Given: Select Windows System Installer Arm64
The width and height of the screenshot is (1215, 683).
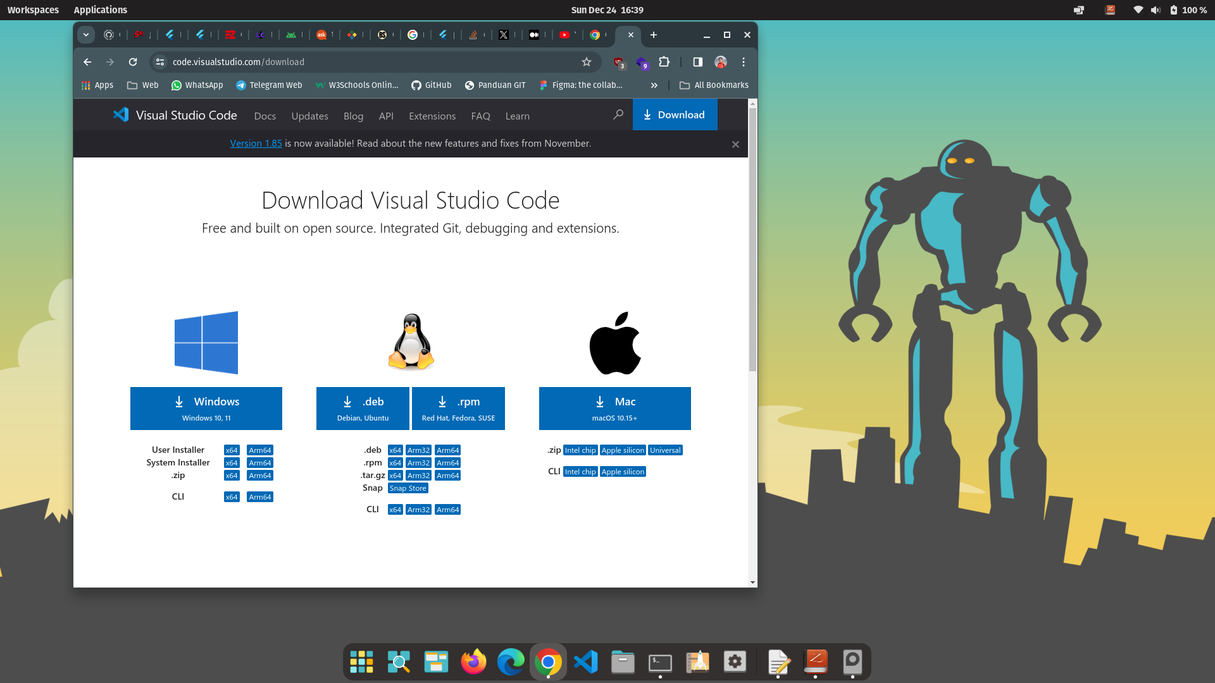Looking at the screenshot, I should [259, 463].
